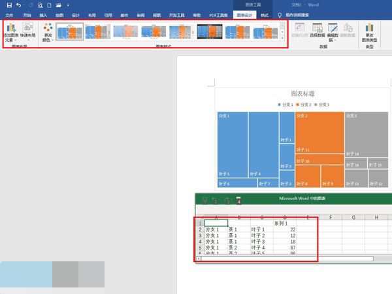Open the 格式 (Format) ribbon tab
The width and height of the screenshot is (392, 294).
pyautogui.click(x=264, y=14)
